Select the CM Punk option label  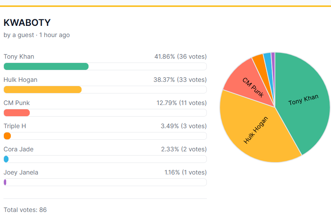coord(17,103)
